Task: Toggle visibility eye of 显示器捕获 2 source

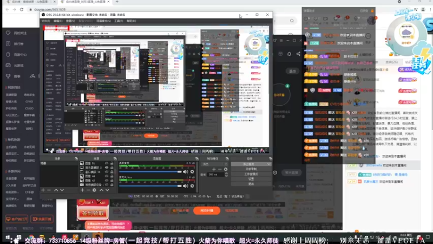Action: 107,168
